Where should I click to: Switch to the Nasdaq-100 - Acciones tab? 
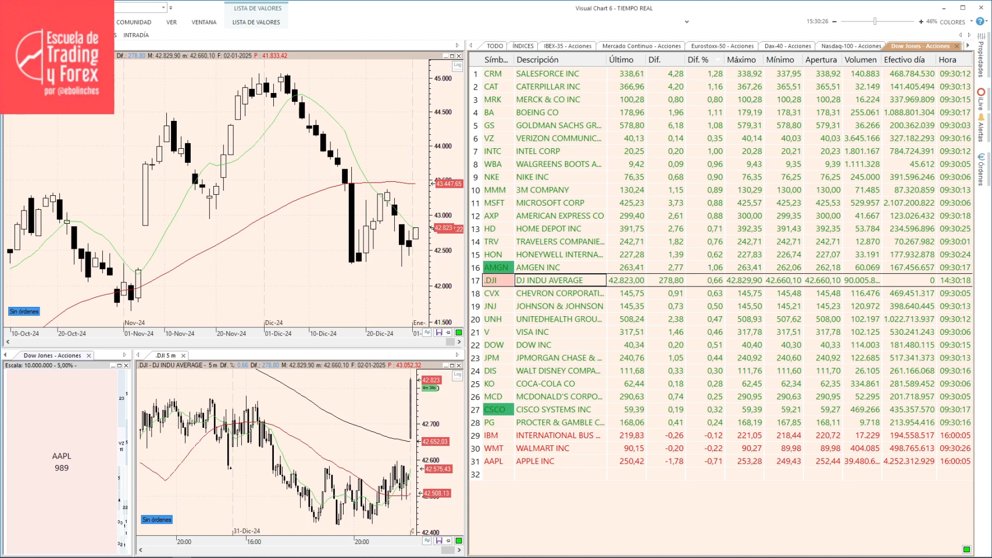(851, 46)
